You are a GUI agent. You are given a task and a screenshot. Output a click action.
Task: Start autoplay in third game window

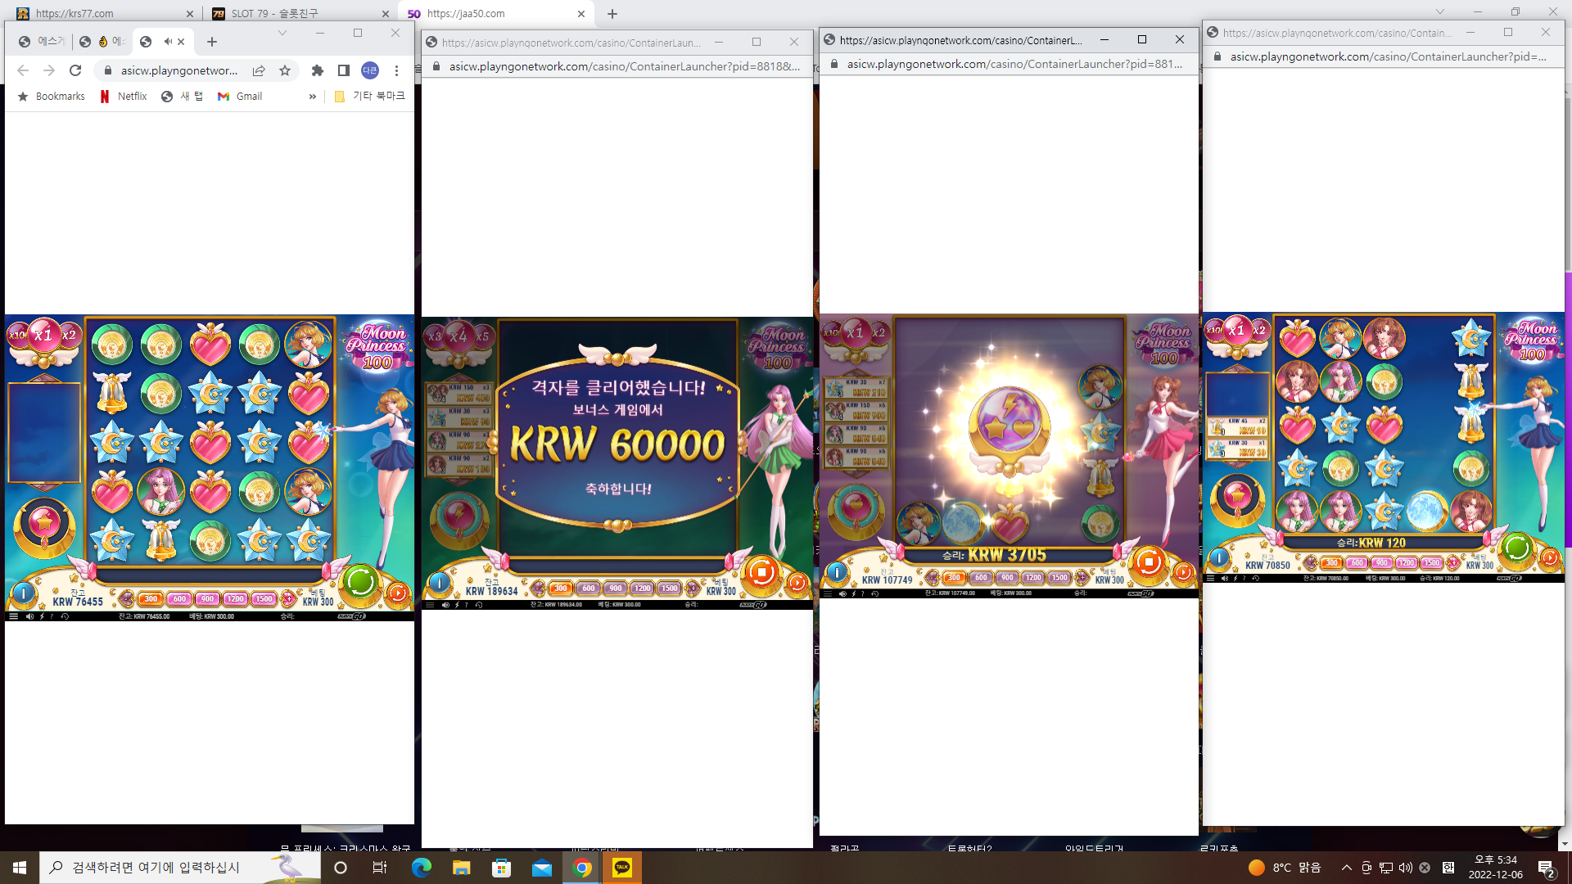click(x=1183, y=572)
